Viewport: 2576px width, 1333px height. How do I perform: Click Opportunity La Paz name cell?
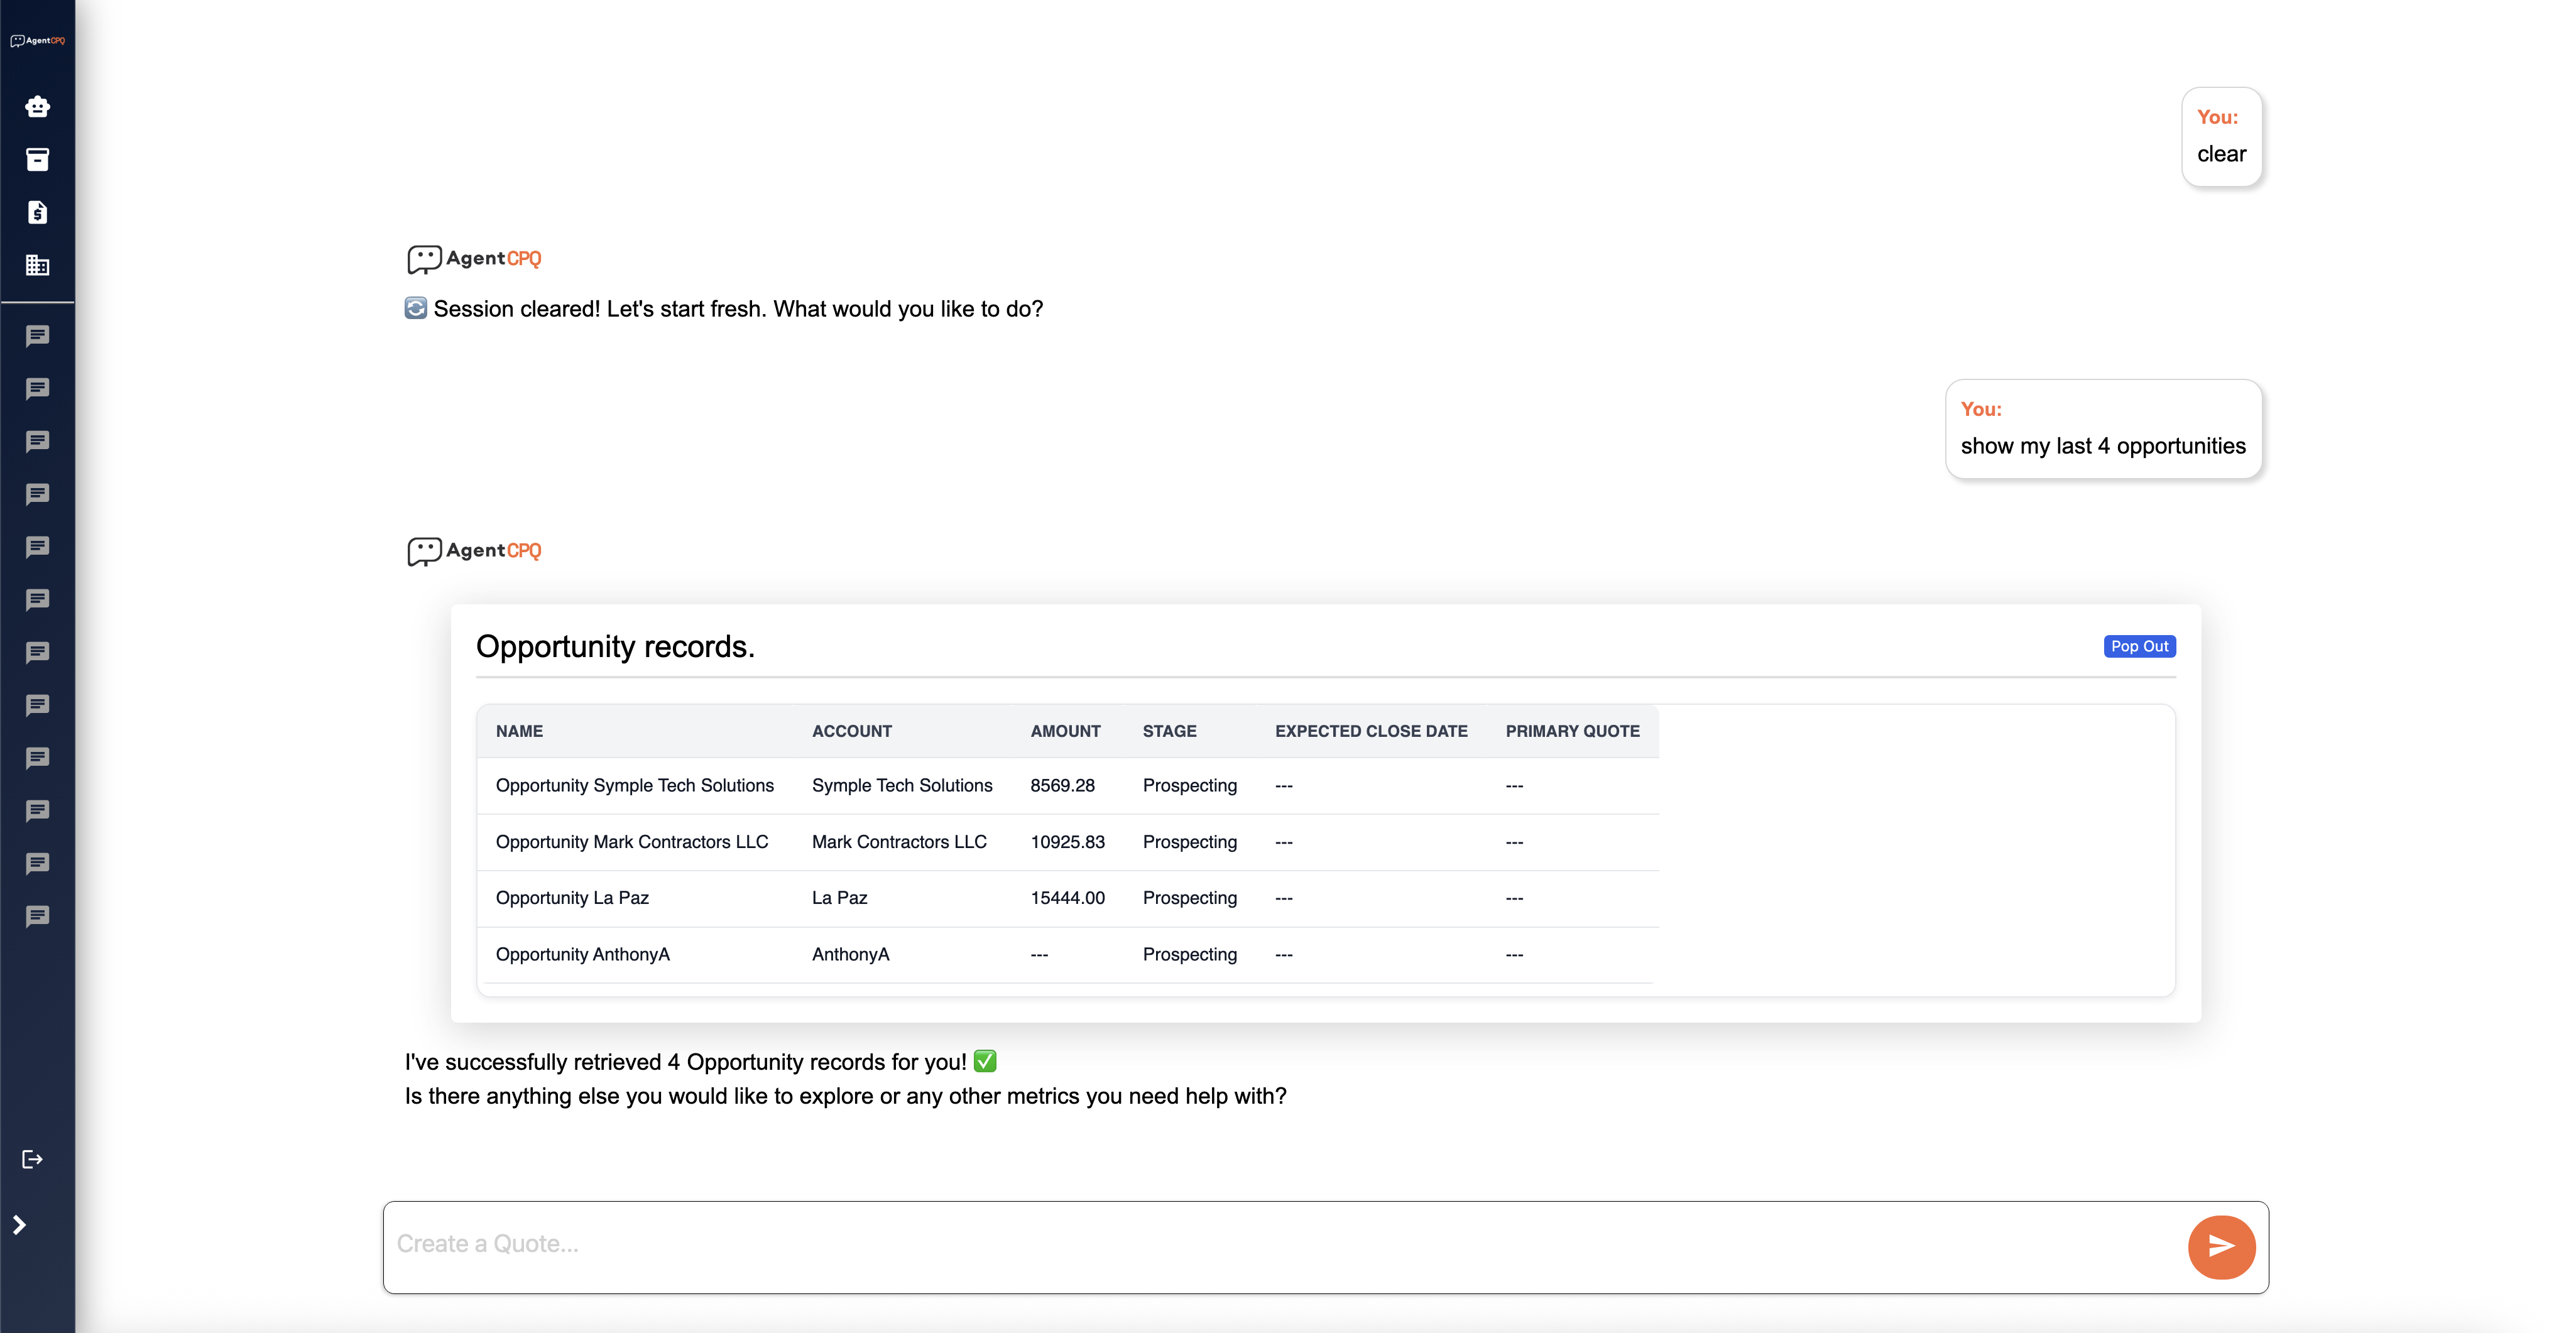pos(572,898)
